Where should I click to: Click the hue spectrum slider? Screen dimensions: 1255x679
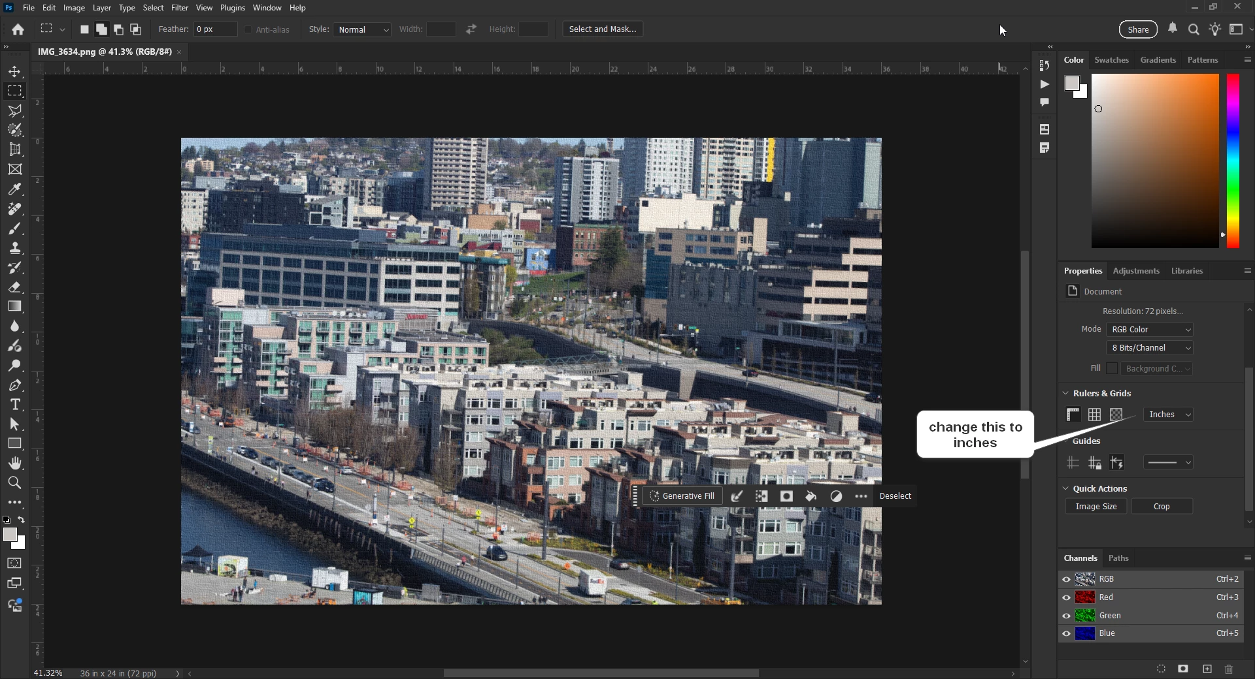coord(1233,161)
